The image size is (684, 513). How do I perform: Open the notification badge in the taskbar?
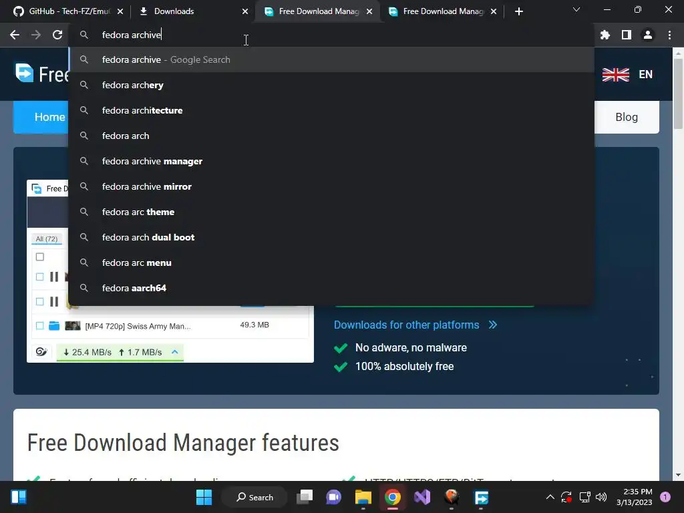665,497
